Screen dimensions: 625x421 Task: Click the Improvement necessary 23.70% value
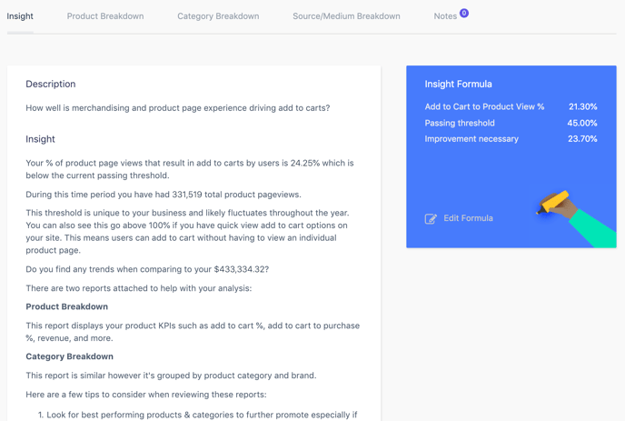[x=582, y=139]
